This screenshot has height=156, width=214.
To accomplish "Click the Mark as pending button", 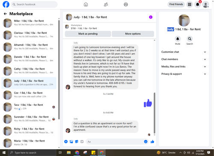I will tap(88, 34).
